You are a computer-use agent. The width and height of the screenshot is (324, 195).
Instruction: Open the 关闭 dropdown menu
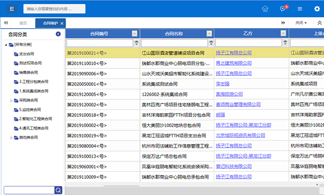pos(301,23)
